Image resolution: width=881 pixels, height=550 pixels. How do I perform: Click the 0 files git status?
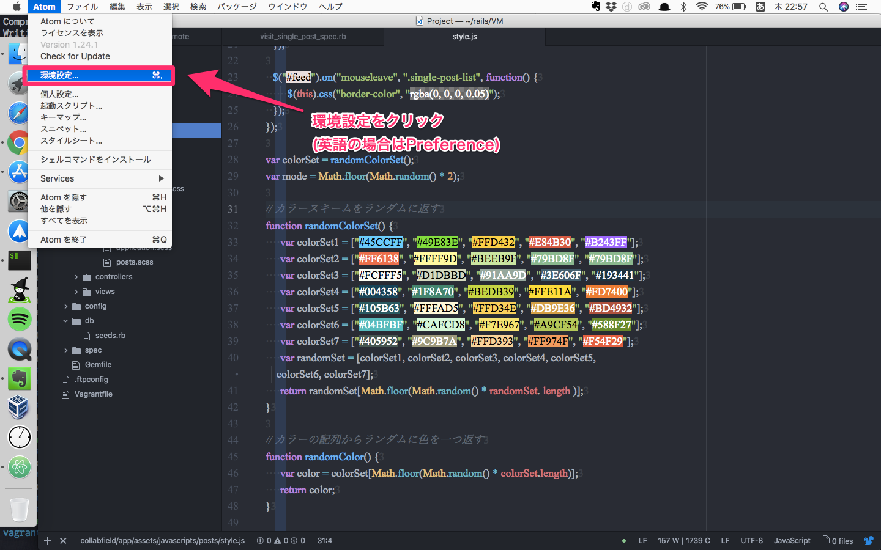pyautogui.click(x=838, y=541)
